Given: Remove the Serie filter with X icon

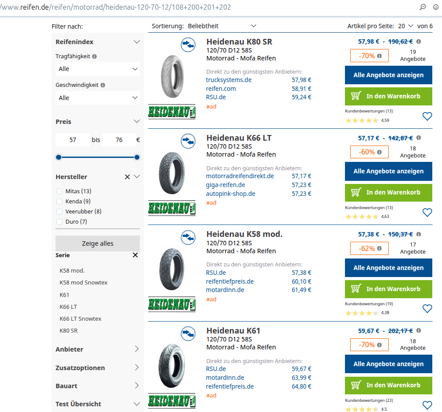Looking at the screenshot, I should [x=135, y=255].
